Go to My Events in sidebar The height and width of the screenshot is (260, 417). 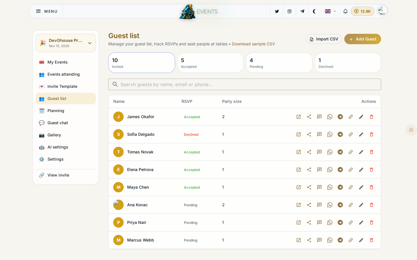click(66, 62)
